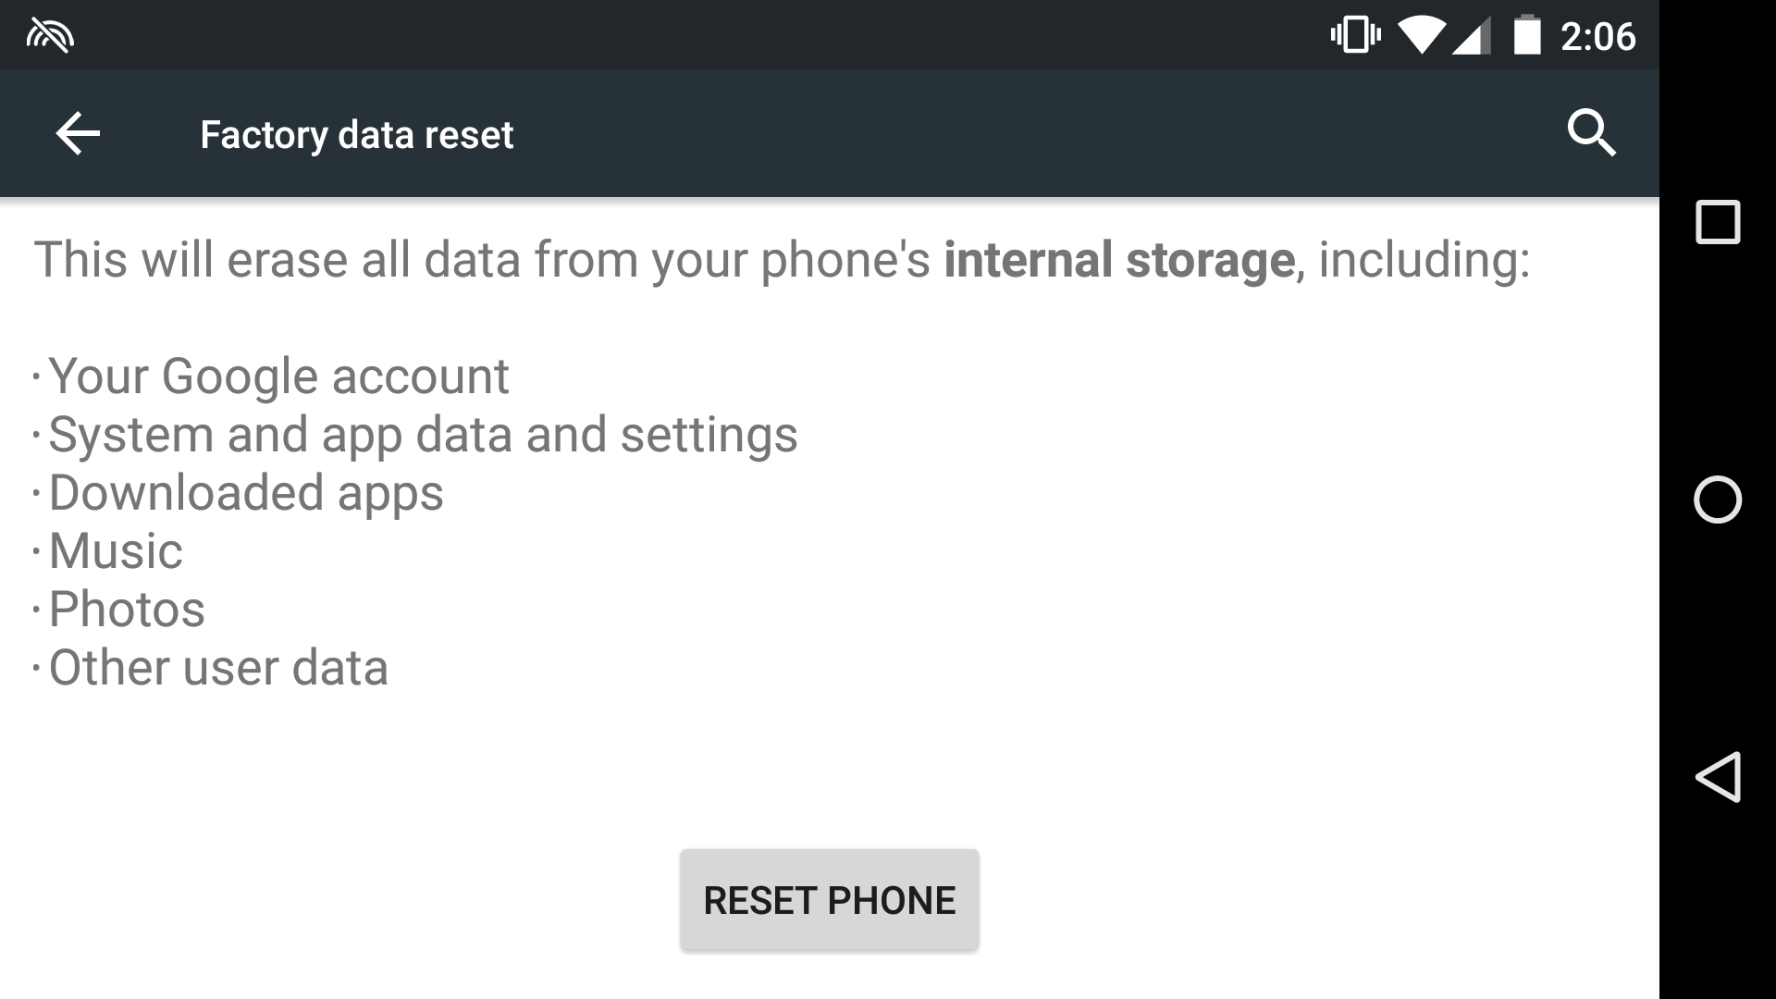This screenshot has width=1776, height=999.
Task: Tap the battery indicator in status bar
Action: point(1526,34)
